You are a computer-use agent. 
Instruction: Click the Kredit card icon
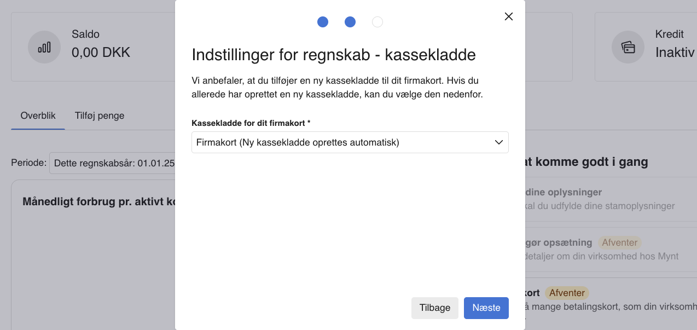[x=628, y=47]
